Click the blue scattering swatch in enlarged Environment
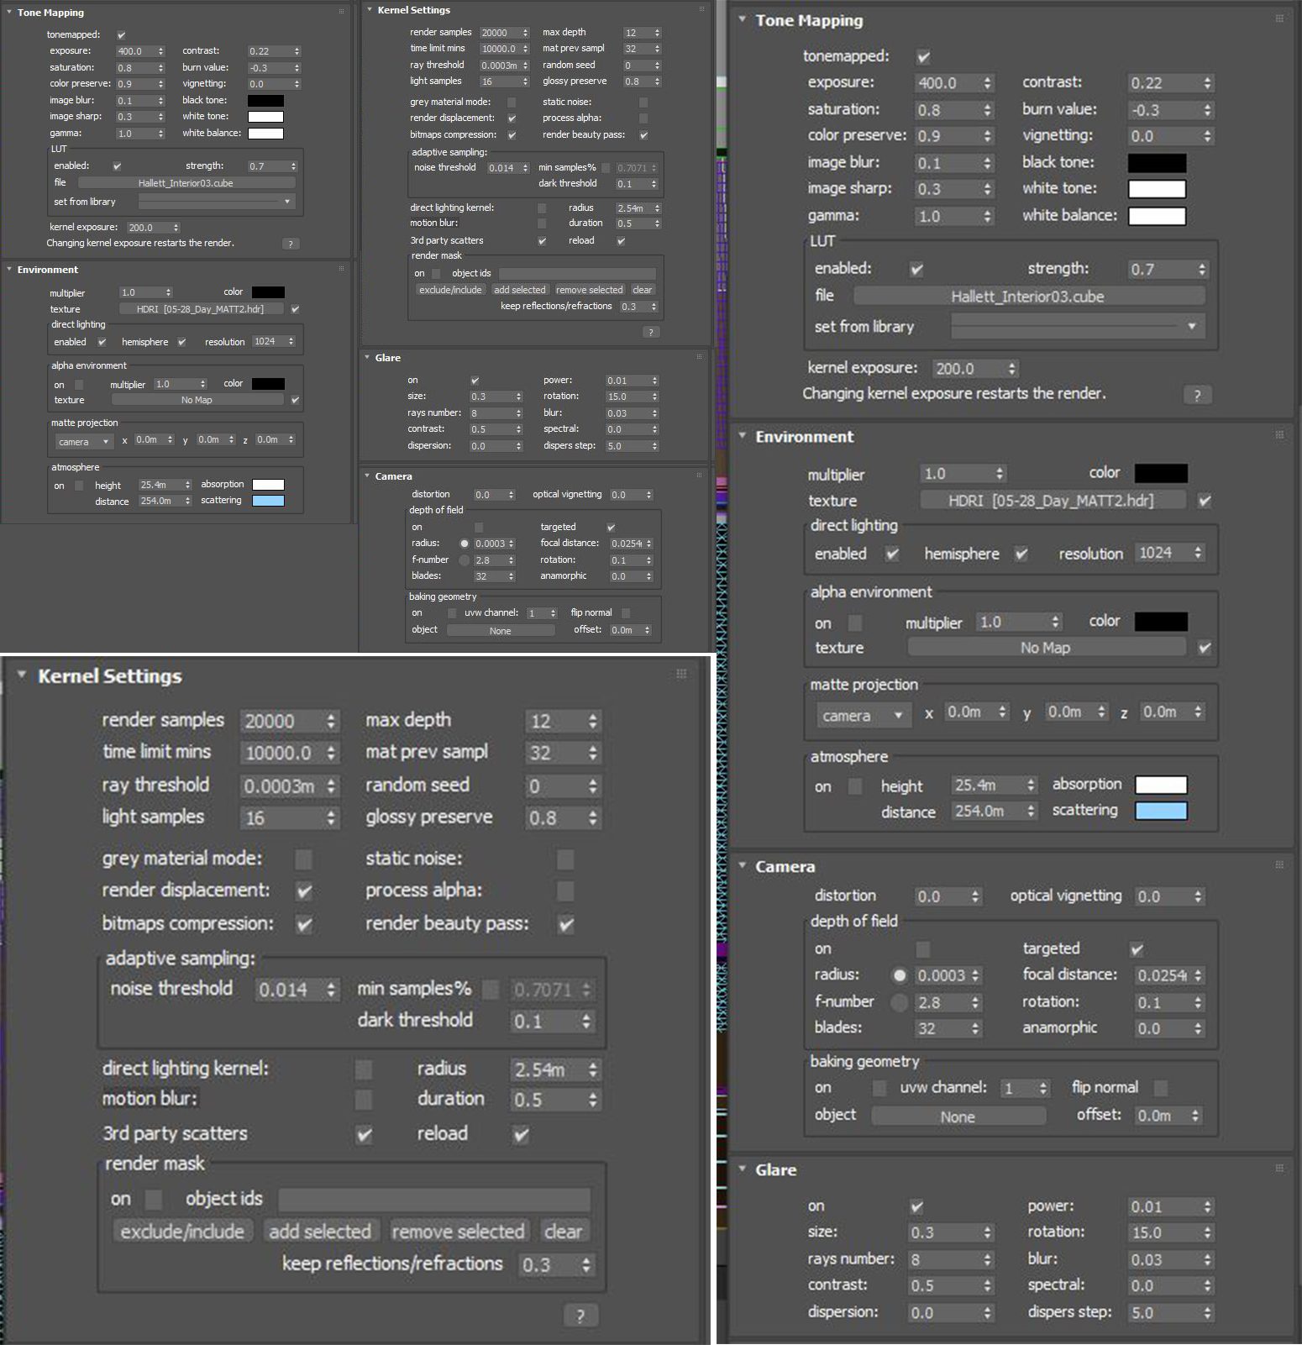Image resolution: width=1302 pixels, height=1345 pixels. tap(1161, 811)
